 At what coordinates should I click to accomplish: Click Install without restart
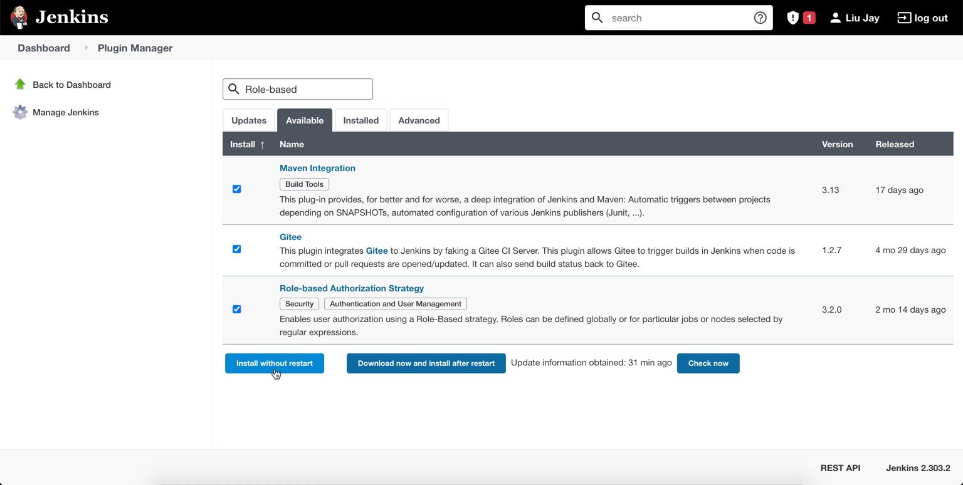click(274, 363)
